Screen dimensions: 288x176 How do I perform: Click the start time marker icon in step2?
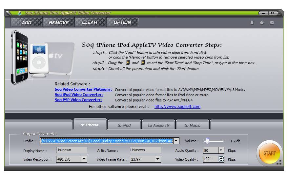(x=128, y=62)
